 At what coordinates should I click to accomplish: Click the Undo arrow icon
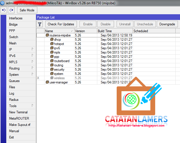tap(4, 10)
